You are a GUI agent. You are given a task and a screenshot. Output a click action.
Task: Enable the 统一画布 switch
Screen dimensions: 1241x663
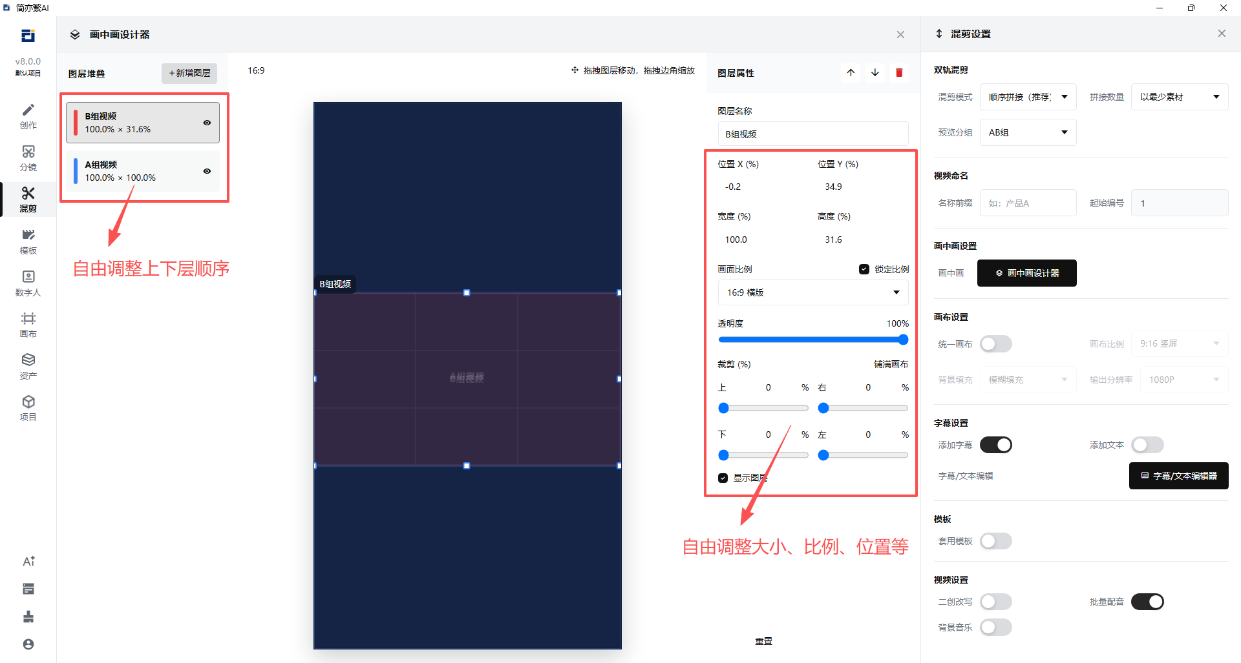(x=996, y=344)
